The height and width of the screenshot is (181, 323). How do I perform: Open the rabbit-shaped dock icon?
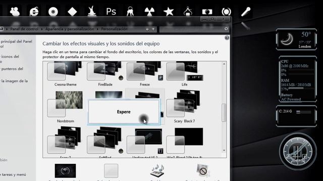92,11
